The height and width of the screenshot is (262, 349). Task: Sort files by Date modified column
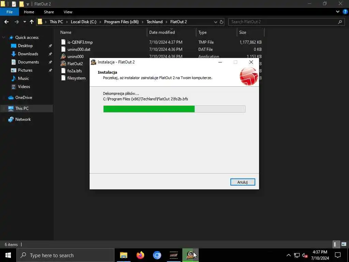tap(162, 32)
